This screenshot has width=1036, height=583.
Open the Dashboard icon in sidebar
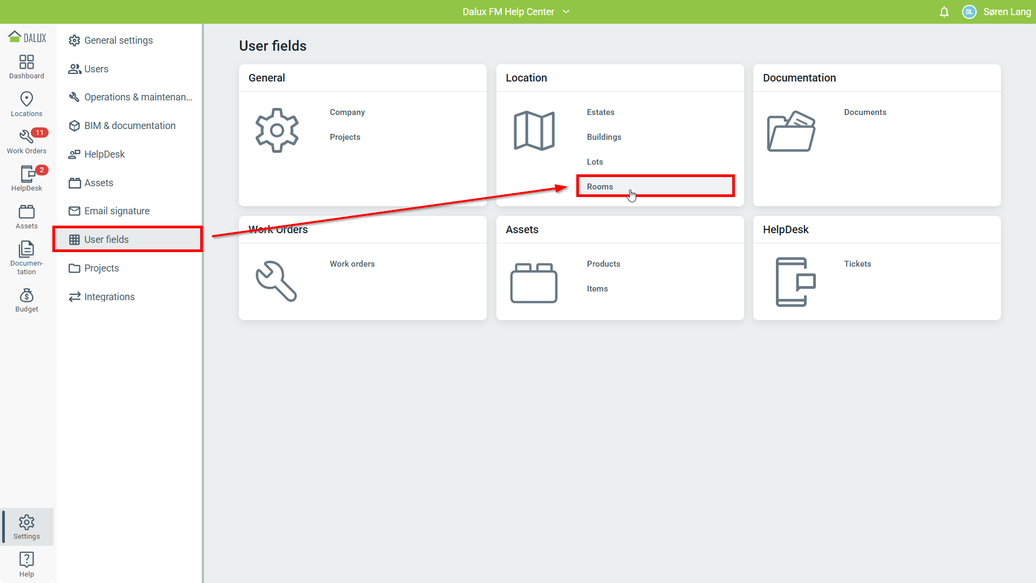26,67
